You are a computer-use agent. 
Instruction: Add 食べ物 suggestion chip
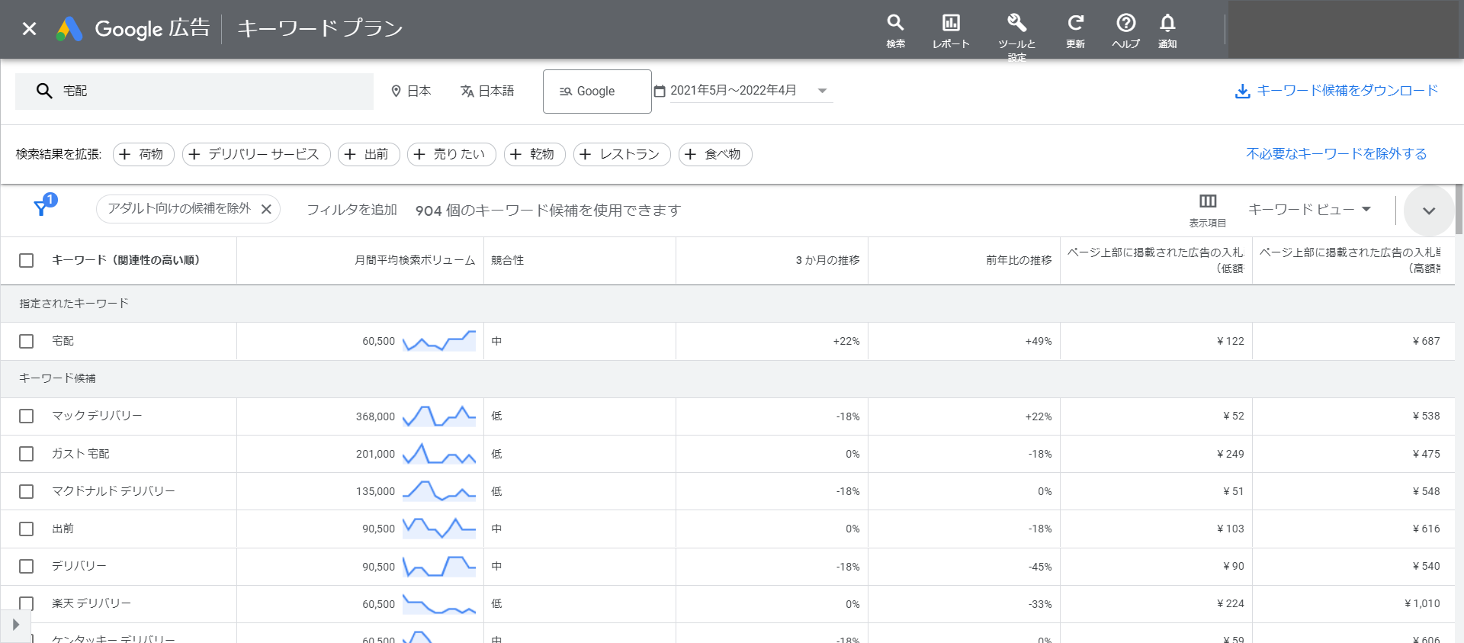coord(714,154)
